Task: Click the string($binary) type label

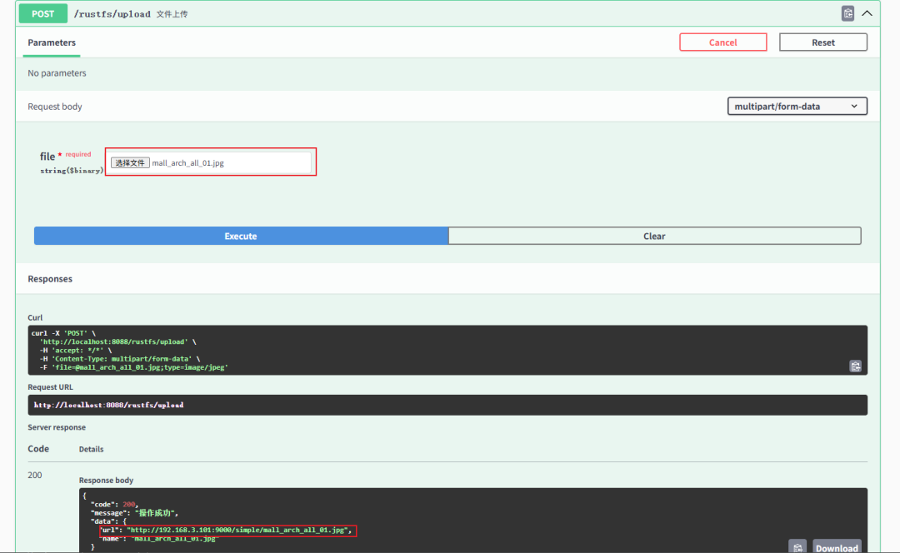Action: tap(72, 171)
